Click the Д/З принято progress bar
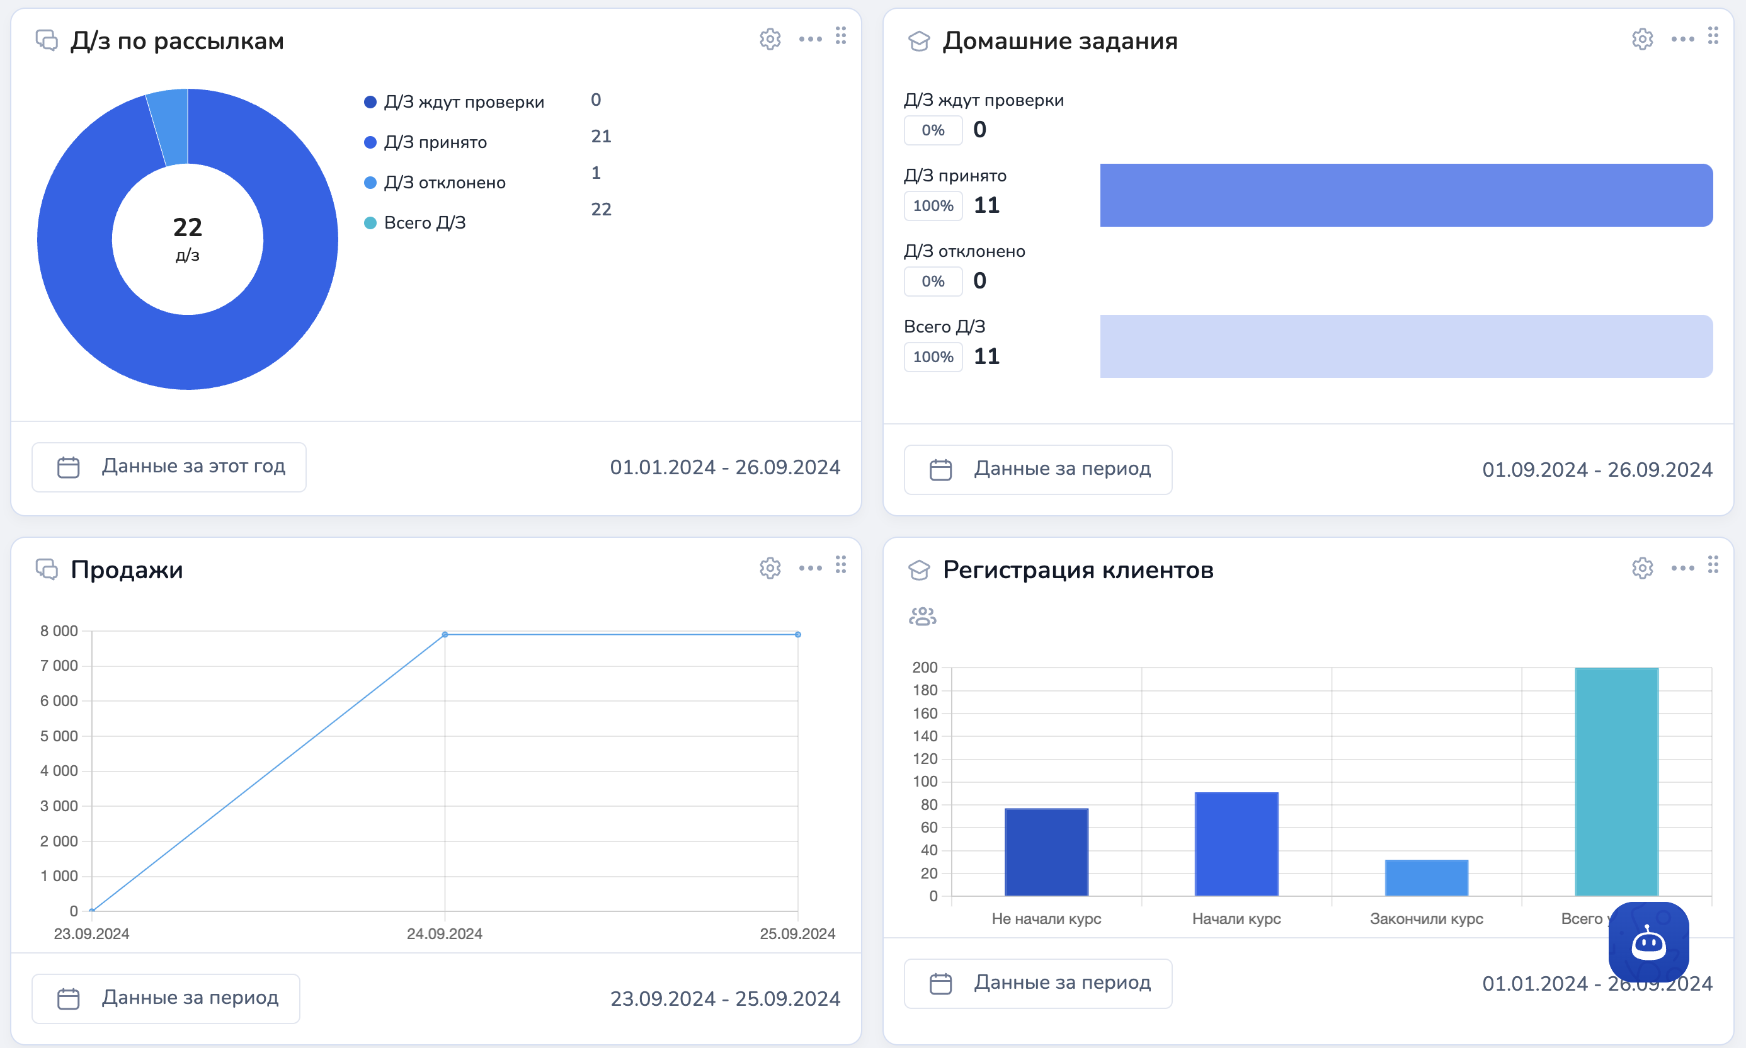Viewport: 1746px width, 1048px height. tap(1406, 195)
